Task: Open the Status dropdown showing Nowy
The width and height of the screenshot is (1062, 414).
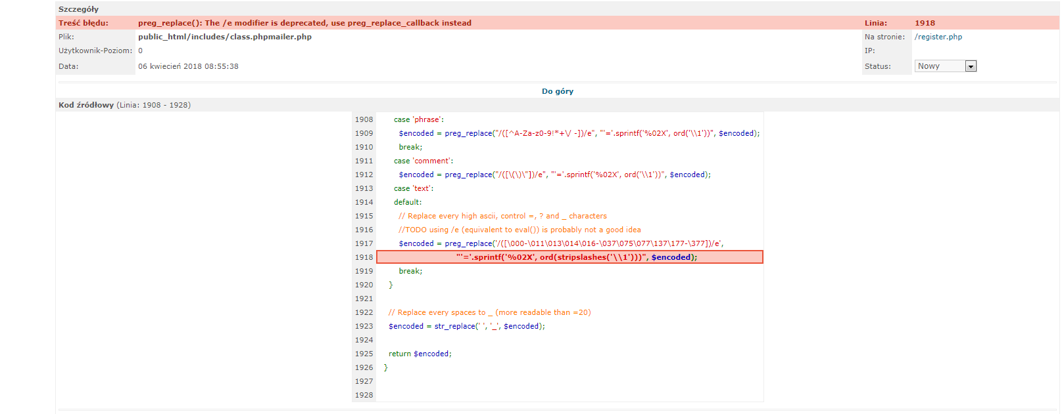Action: pos(945,66)
